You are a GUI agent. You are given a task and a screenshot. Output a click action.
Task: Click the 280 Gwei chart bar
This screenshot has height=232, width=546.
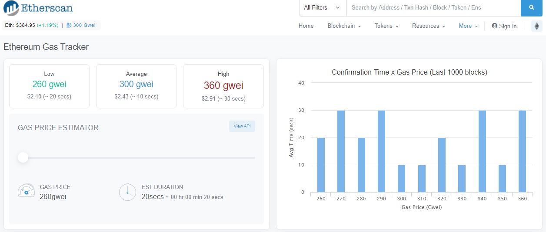pyautogui.click(x=361, y=165)
